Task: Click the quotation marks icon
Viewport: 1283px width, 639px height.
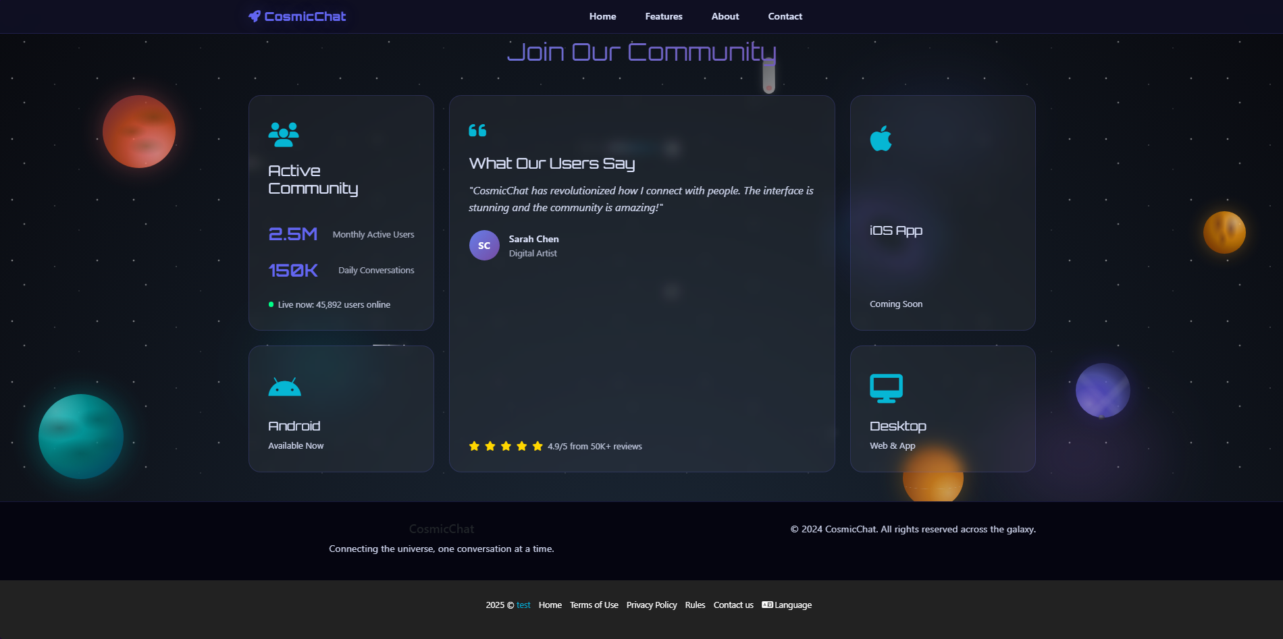Action: pyautogui.click(x=477, y=130)
